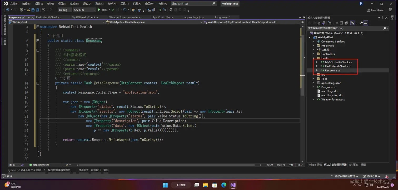
Task: Expand the Controllers folder node
Action: [x=313, y=54]
